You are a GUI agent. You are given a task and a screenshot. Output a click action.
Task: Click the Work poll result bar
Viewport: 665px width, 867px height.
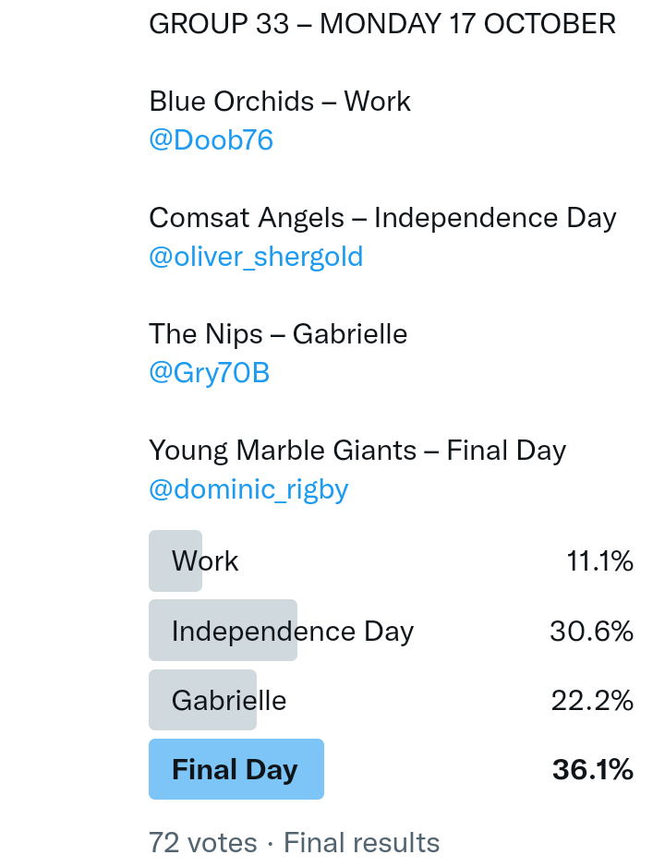(176, 561)
